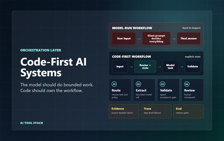This screenshot has height=141, width=224.
Task: Click the 03 step number badge
Action: click(162, 84)
